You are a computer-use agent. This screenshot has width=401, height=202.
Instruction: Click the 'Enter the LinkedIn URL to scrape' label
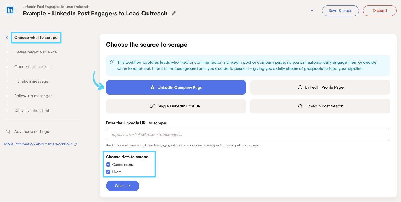click(x=136, y=123)
